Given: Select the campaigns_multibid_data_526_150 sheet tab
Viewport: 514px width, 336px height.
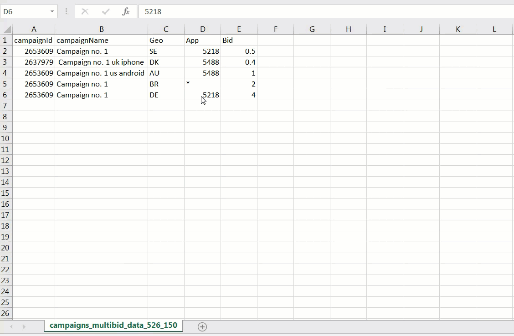Looking at the screenshot, I should tap(113, 326).
